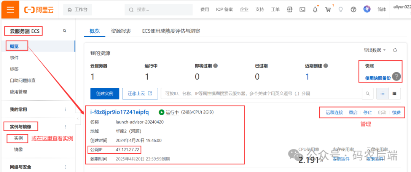
Task: Click the magnifier icon beside 云服务器 ECS
Action: click(64, 31)
